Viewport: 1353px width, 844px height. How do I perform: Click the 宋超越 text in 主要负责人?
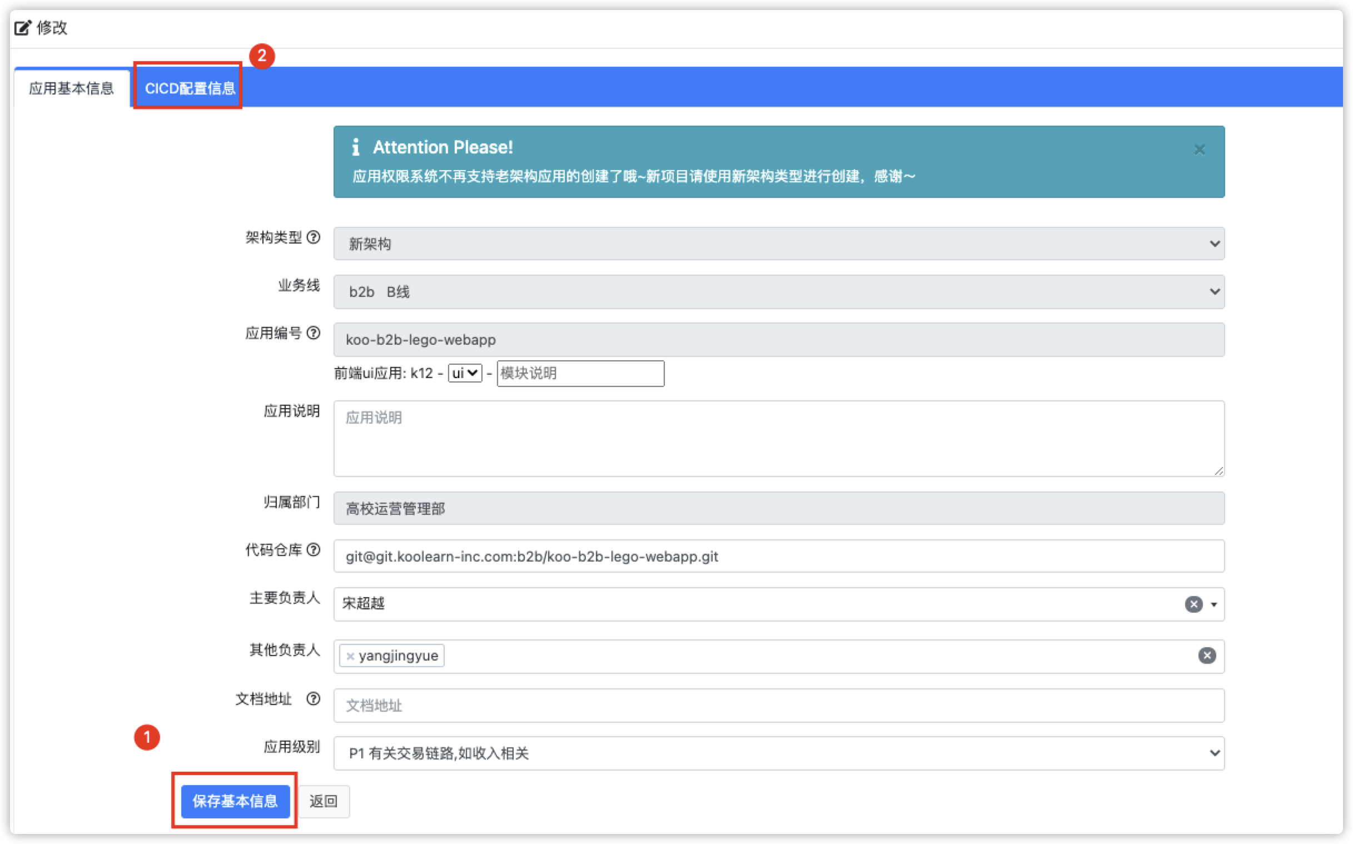pos(363,603)
